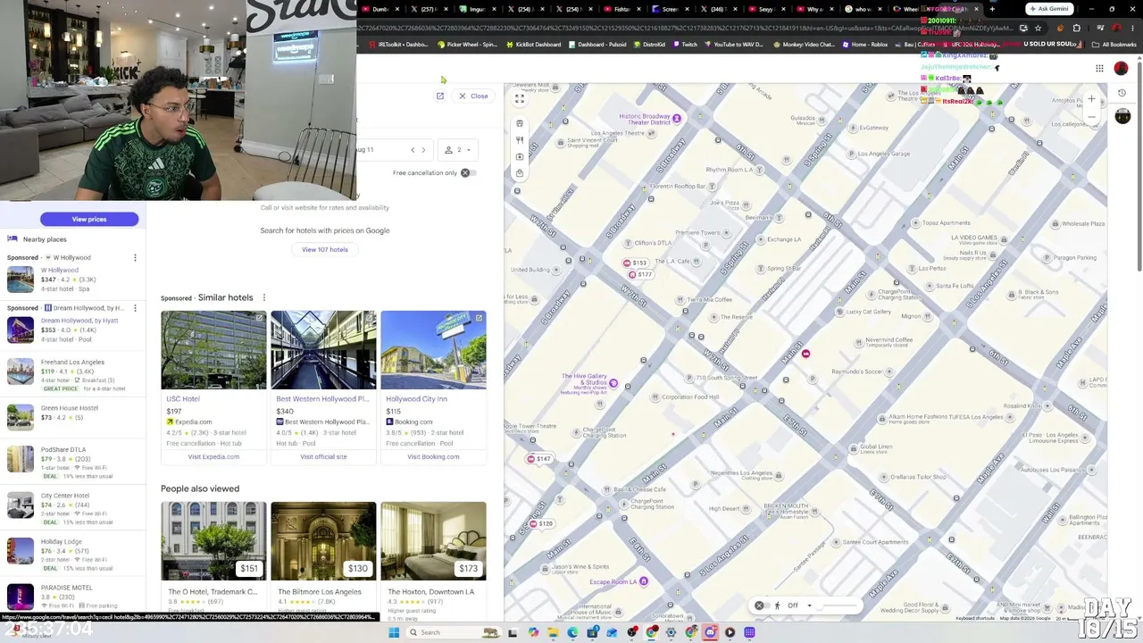Viewport: 1143px width, 643px height.
Task: Show transit stations on the map
Action: pyautogui.click(x=520, y=123)
